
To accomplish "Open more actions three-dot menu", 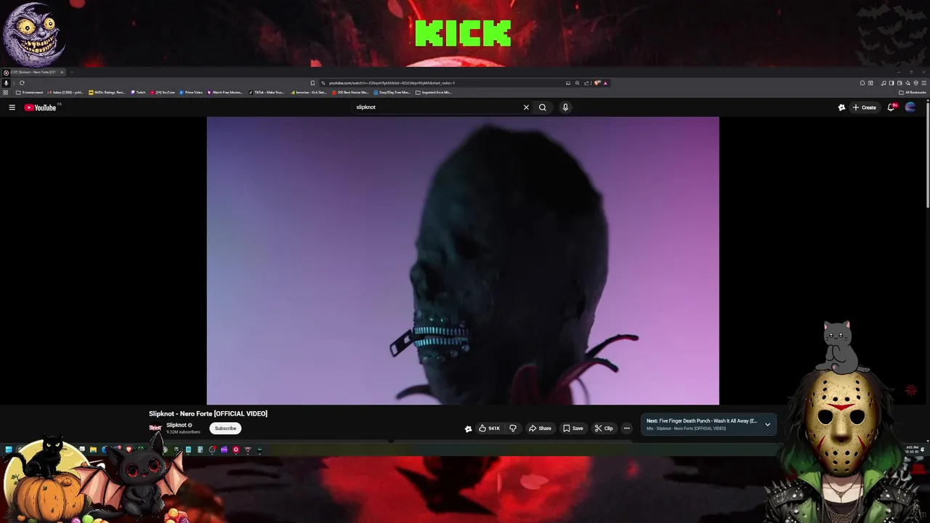I will [627, 429].
